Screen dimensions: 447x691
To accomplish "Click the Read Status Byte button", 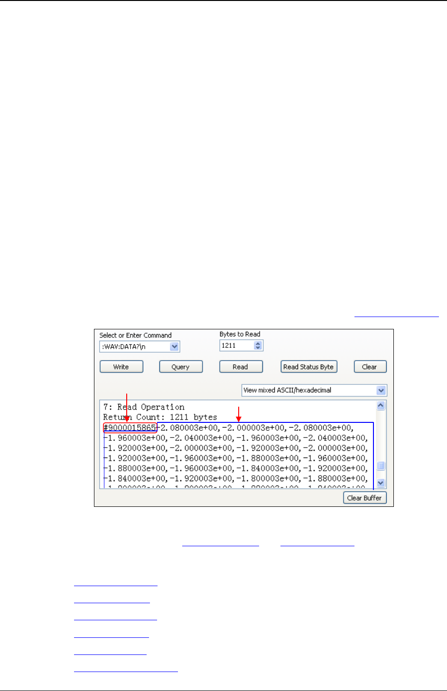I will click(x=308, y=367).
